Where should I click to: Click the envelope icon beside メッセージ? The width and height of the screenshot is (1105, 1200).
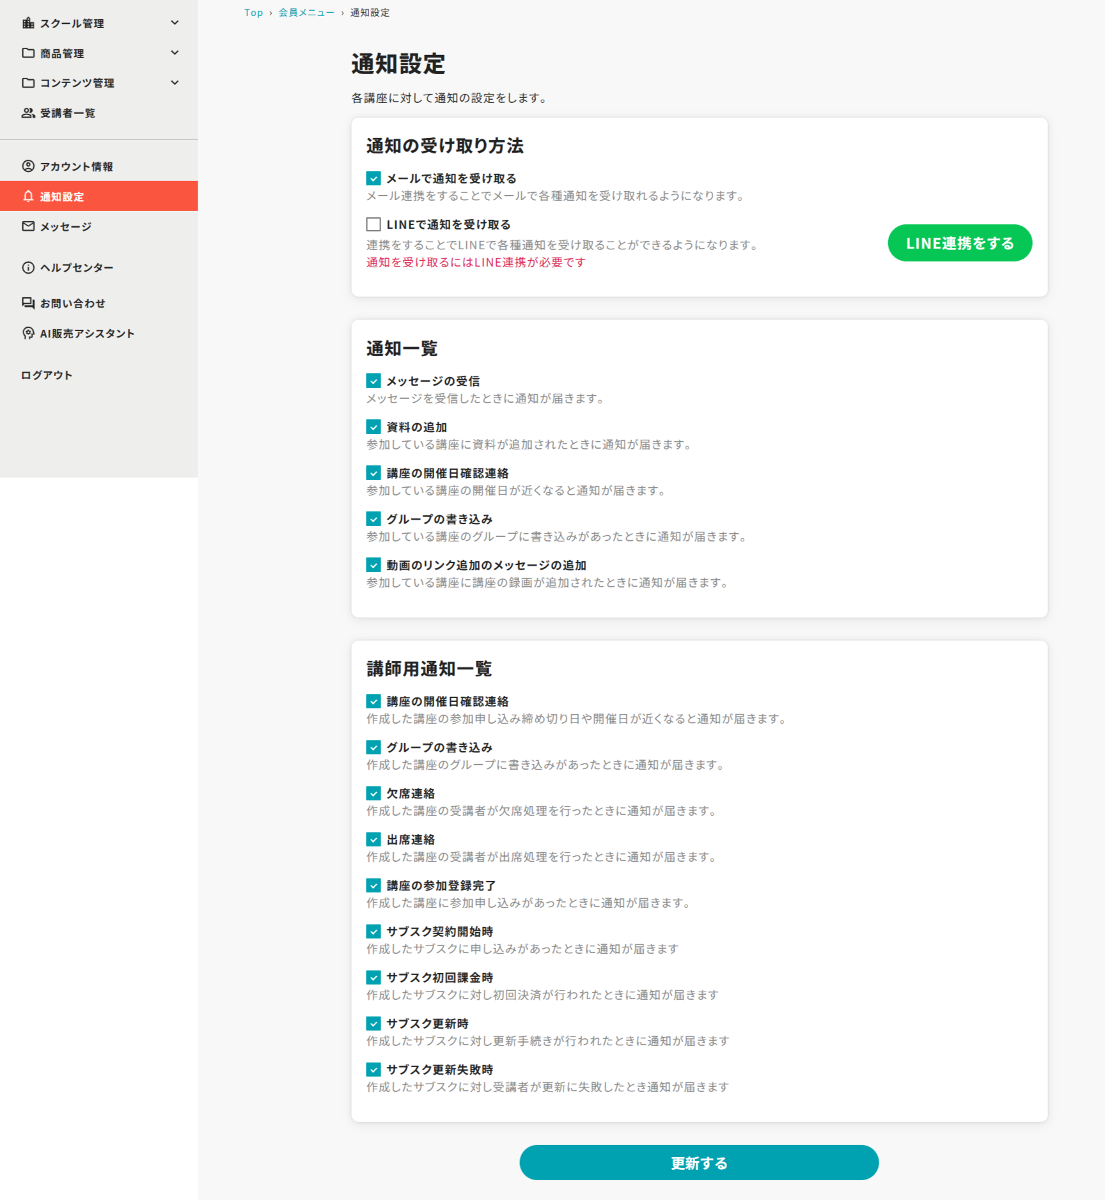click(28, 226)
